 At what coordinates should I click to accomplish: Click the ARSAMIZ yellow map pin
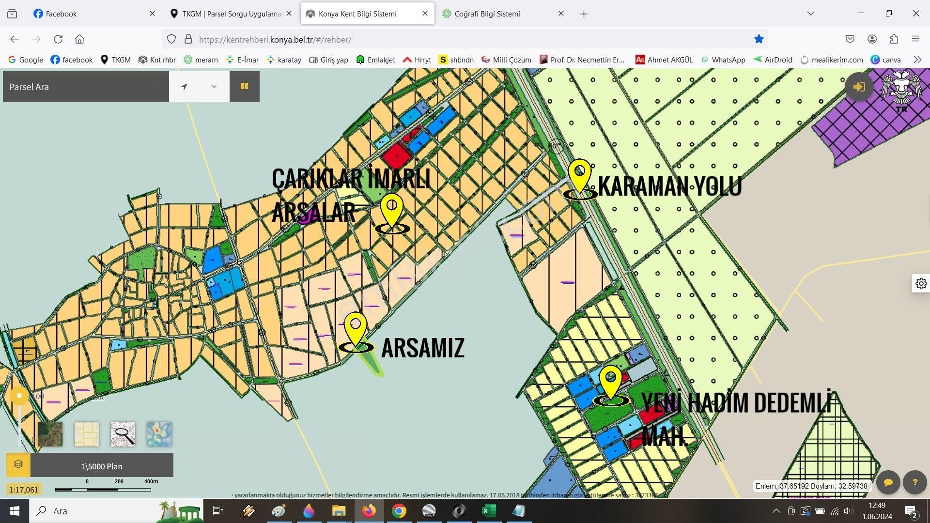coord(355,326)
